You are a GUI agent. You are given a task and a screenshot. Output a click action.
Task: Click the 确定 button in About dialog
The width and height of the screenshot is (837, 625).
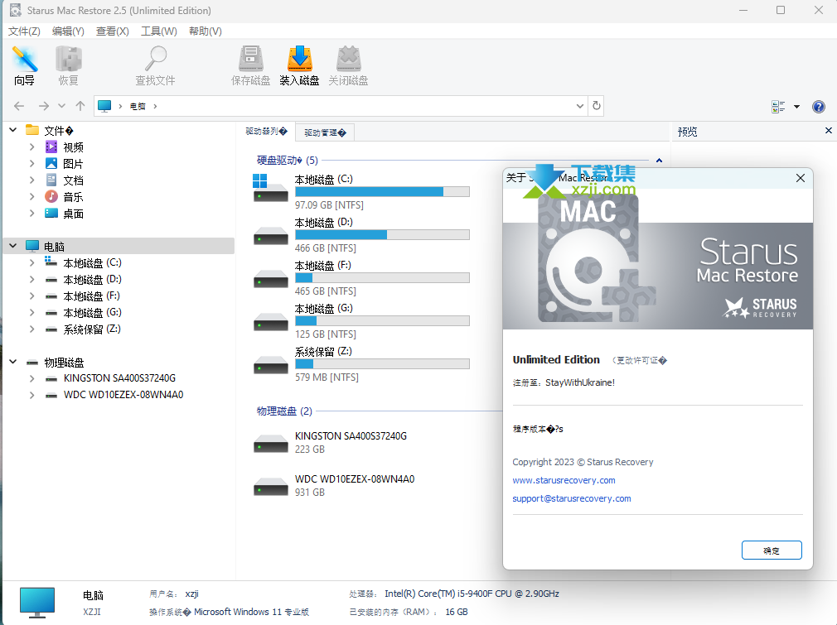pos(772,550)
